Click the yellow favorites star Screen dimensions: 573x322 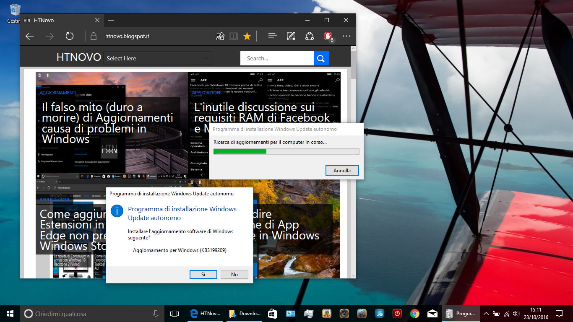point(247,36)
